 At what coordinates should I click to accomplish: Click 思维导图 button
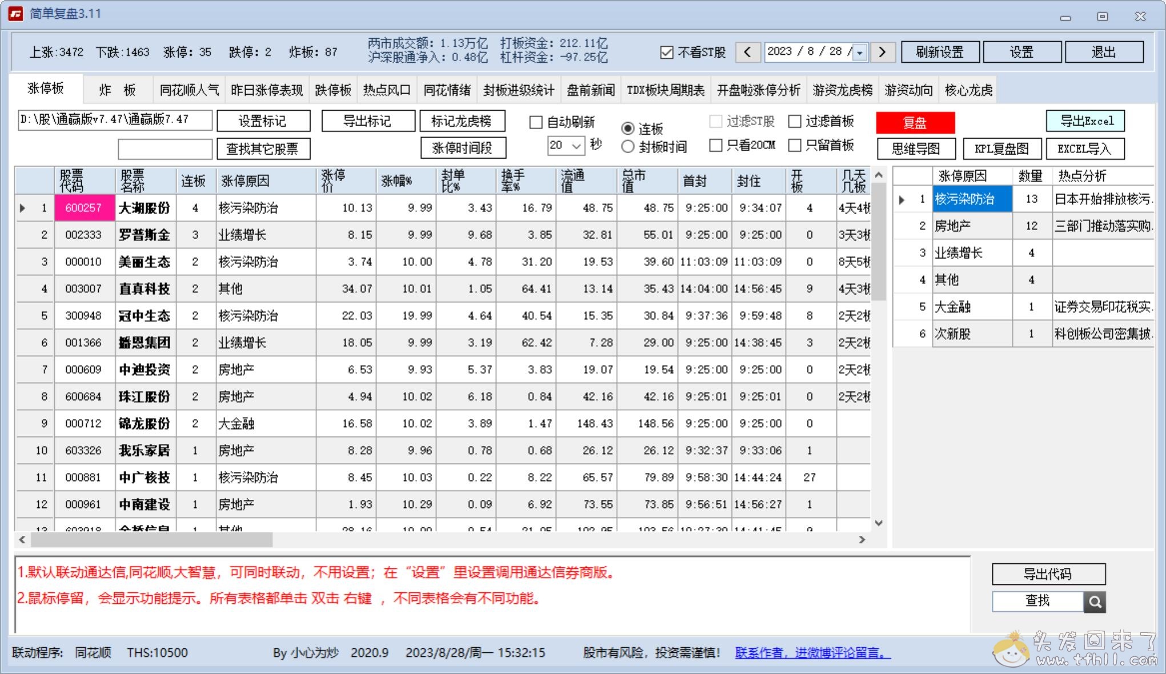[916, 149]
